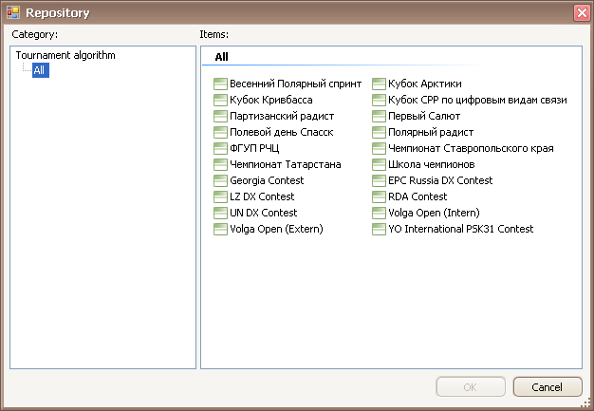Pick YO International PSK31 Contest

pos(460,229)
